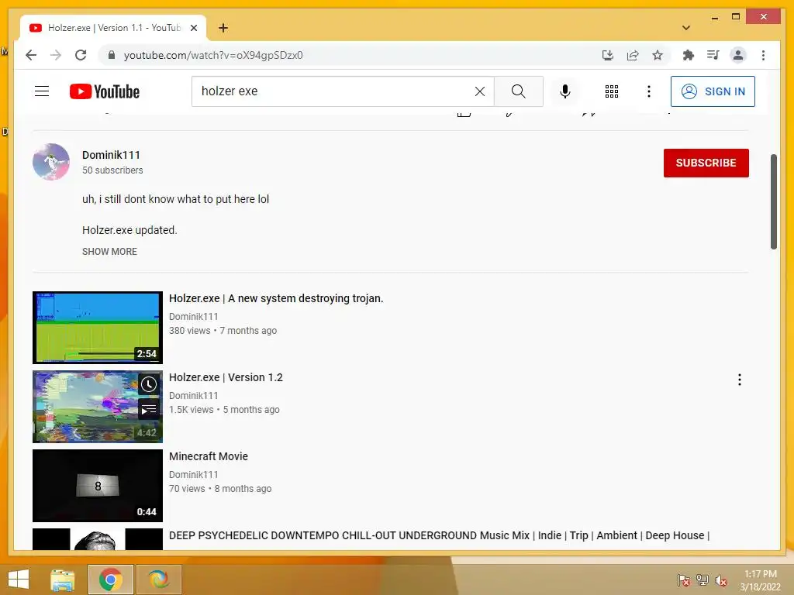Open Minecraft Movie thumbnail
The image size is (794, 595).
[x=98, y=485]
